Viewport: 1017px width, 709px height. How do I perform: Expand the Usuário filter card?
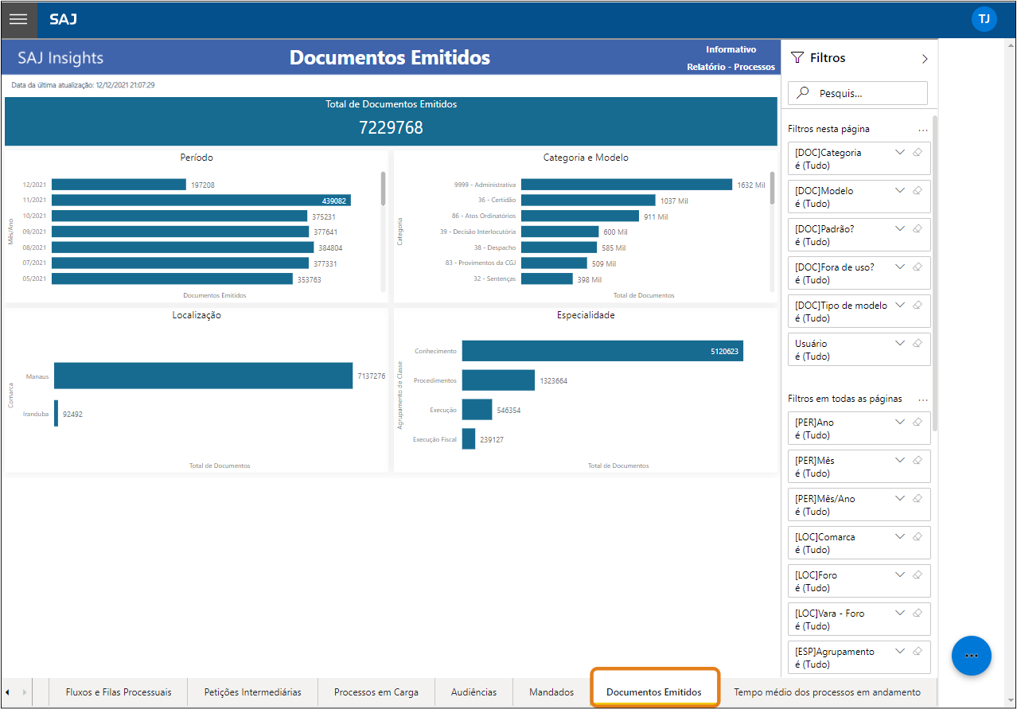(x=900, y=343)
